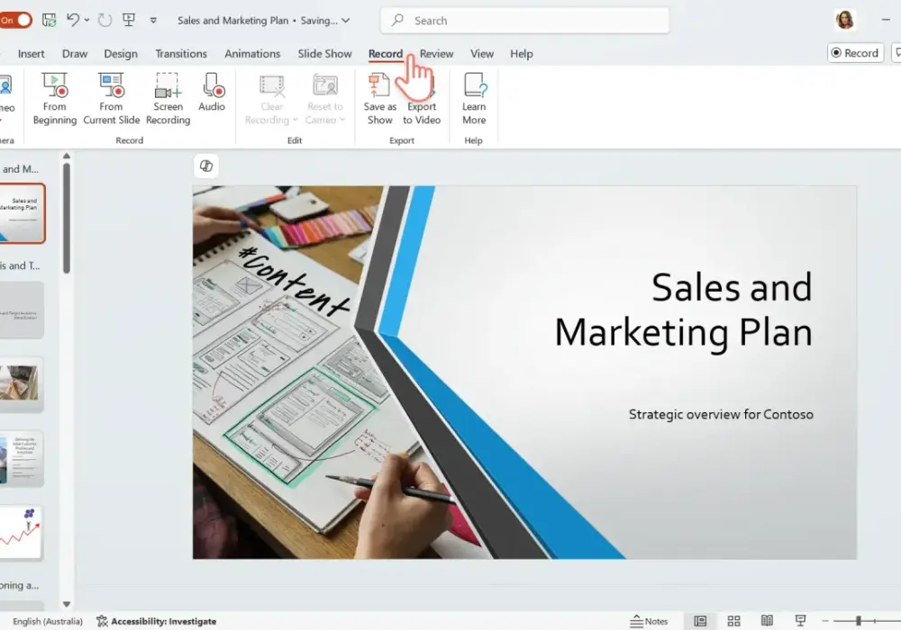Click the 'is and T...' section heading
Image resolution: width=901 pixels, height=630 pixels.
21,265
